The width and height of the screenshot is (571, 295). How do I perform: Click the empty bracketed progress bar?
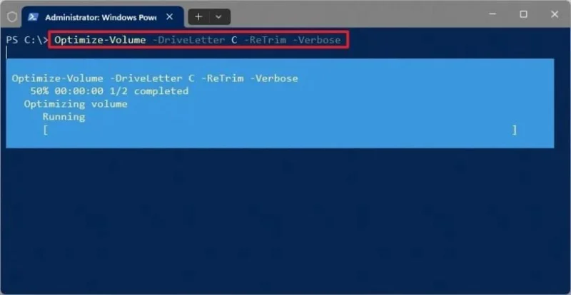tap(280, 130)
